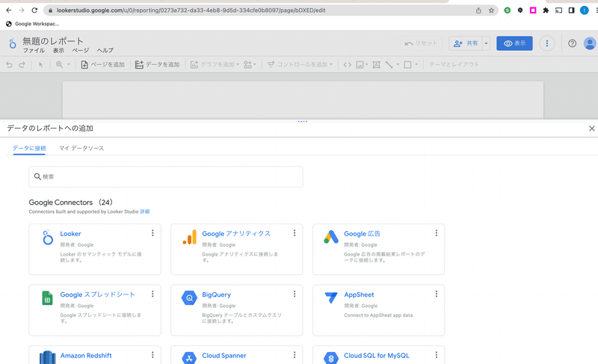Select the BigQuery connector

pyautogui.click(x=237, y=310)
